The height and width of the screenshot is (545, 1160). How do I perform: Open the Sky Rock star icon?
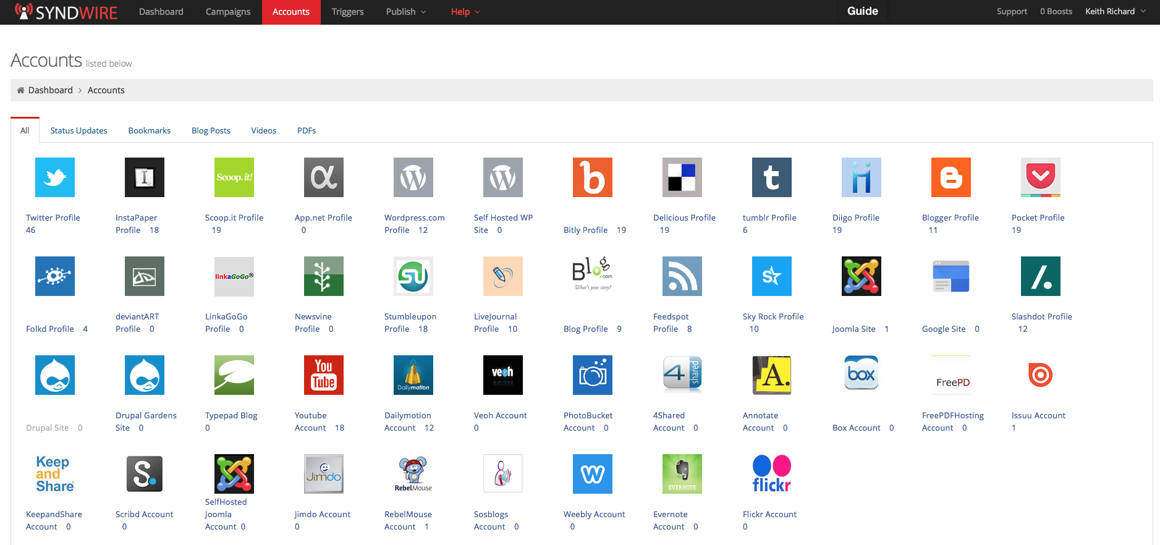(x=772, y=276)
